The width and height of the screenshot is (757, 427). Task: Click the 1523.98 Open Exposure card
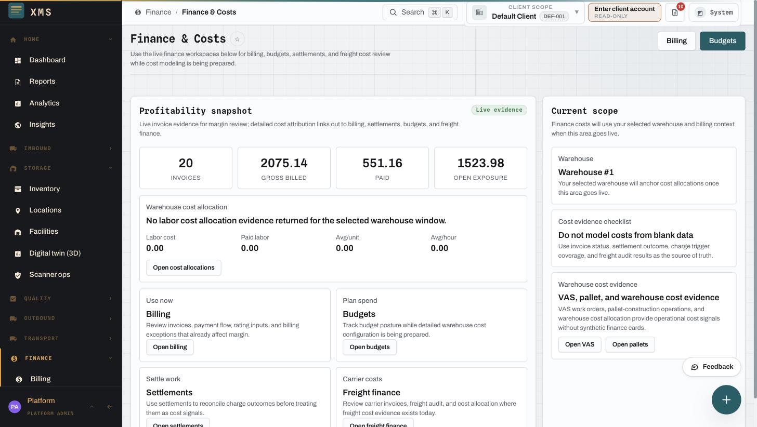480,168
